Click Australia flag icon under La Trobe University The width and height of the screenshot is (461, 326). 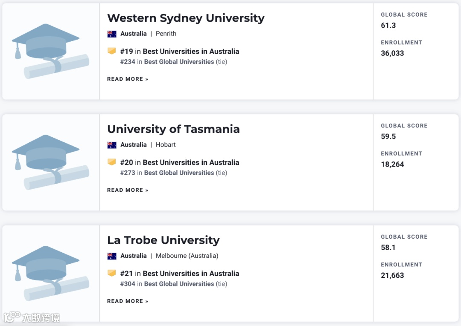tap(112, 256)
